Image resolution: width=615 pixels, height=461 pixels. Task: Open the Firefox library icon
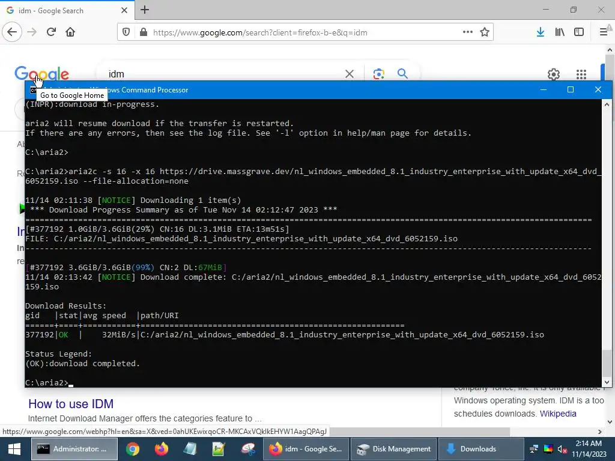[x=560, y=32]
